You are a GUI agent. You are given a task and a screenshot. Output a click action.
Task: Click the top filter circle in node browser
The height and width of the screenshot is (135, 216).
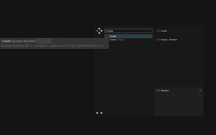click(x=99, y=28)
